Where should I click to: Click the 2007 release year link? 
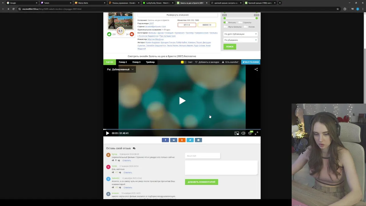(152, 23)
